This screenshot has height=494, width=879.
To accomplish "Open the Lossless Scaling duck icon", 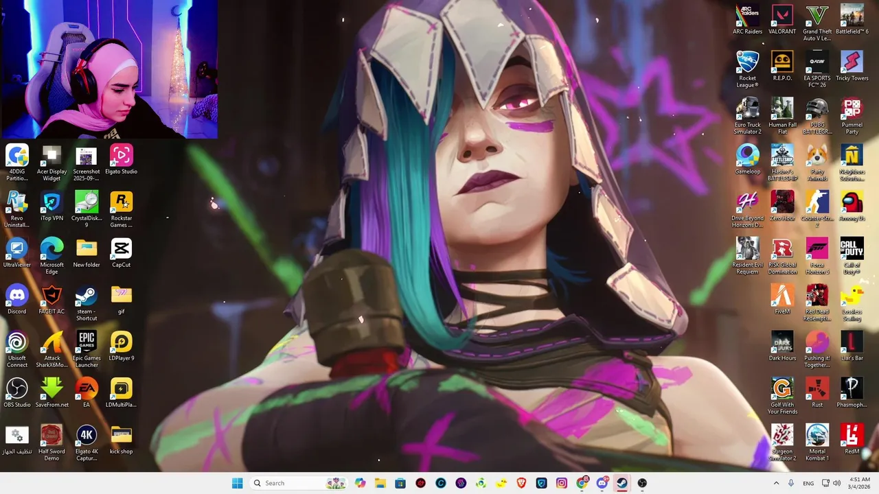I will [x=852, y=303].
